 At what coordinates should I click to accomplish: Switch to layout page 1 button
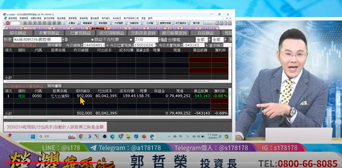217,23
